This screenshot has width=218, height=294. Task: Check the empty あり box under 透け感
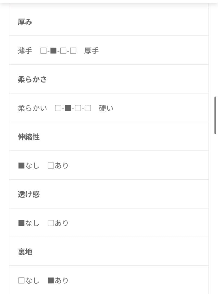pos(51,223)
